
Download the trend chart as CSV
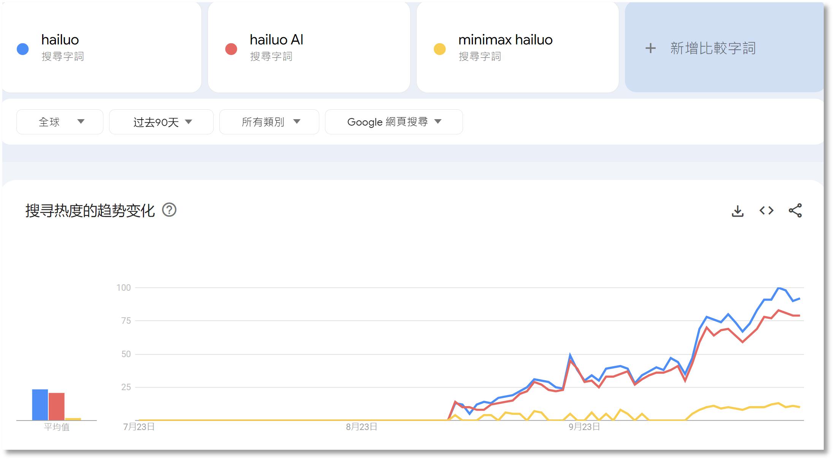pos(737,211)
